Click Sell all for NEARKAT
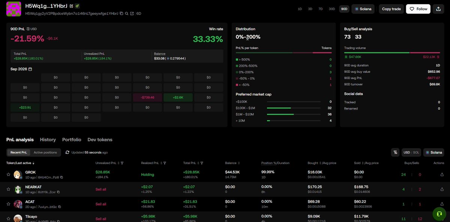This screenshot has width=450, height=222. [101, 189]
